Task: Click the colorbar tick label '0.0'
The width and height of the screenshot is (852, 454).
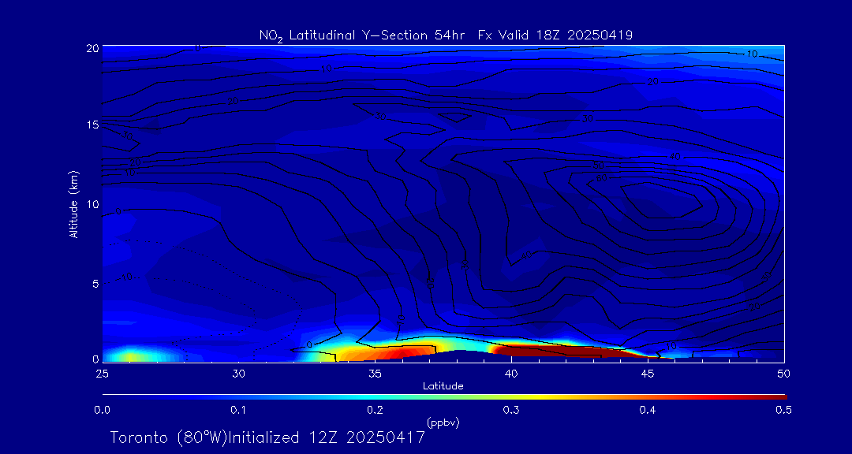Action: (102, 411)
